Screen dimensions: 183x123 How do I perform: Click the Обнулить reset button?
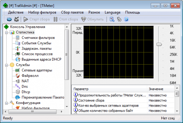[x=92, y=19]
